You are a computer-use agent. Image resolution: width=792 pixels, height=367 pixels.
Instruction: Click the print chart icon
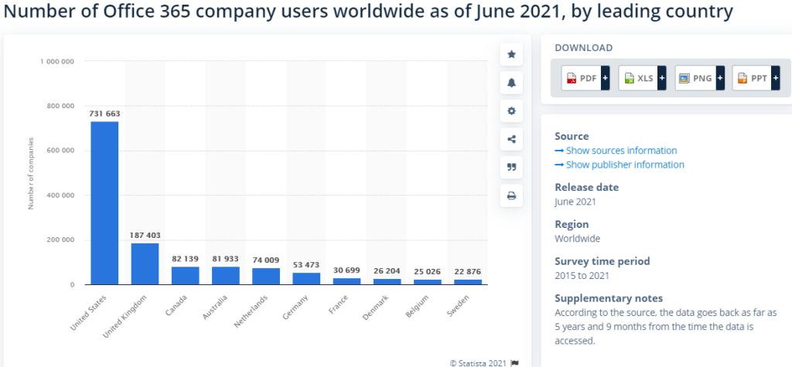[511, 196]
